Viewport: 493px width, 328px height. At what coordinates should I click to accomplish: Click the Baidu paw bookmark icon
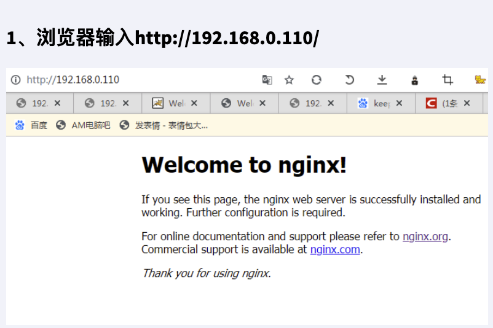(x=20, y=125)
